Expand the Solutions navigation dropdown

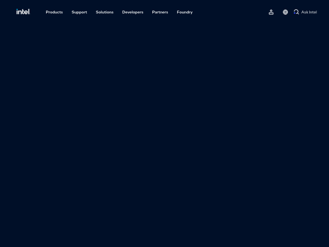[x=104, y=12]
